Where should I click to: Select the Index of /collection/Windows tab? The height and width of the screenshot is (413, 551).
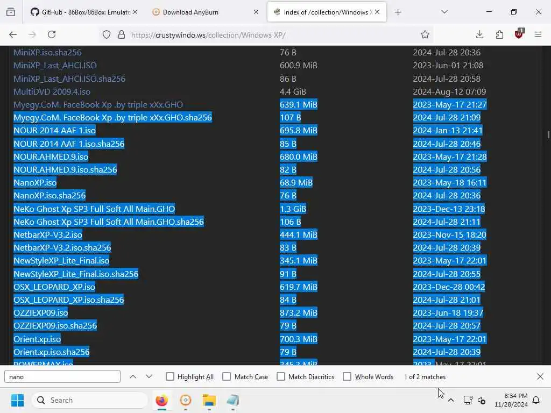click(327, 12)
